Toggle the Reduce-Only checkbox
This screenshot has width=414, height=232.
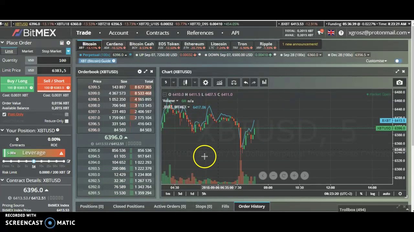coord(67,121)
